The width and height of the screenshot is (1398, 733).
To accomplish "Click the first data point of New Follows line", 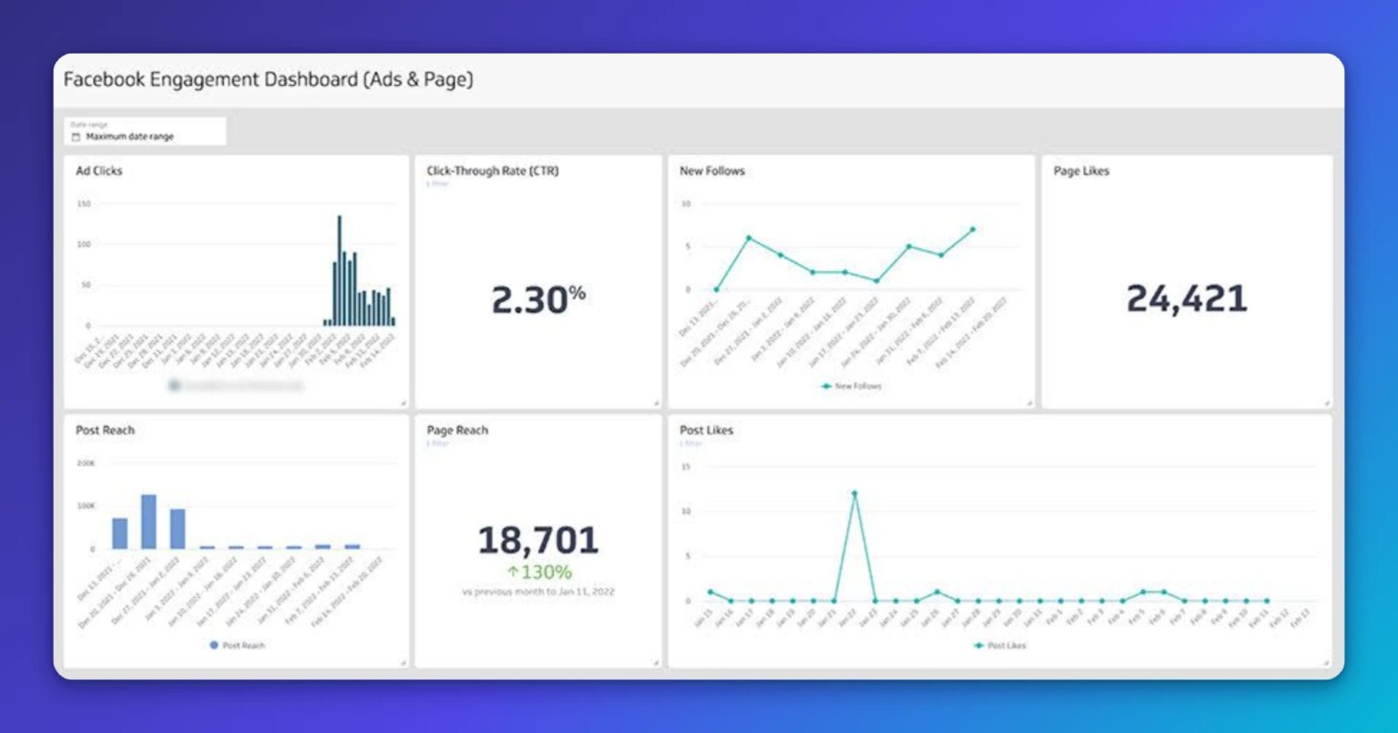I will click(716, 290).
